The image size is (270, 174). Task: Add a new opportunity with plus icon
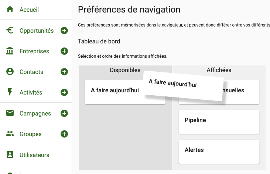[64, 31]
